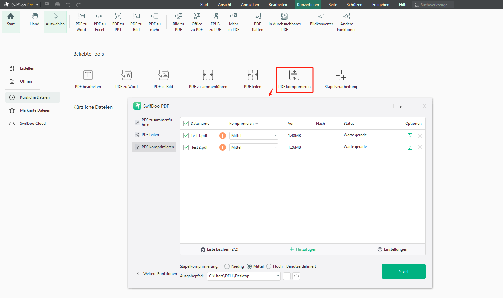Click Liste löschen (2/2)
The height and width of the screenshot is (298, 503).
click(x=220, y=249)
